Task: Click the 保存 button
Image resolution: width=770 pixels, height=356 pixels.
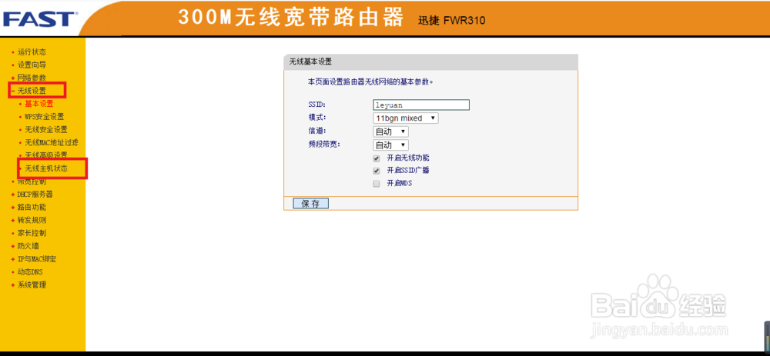Action: (311, 204)
